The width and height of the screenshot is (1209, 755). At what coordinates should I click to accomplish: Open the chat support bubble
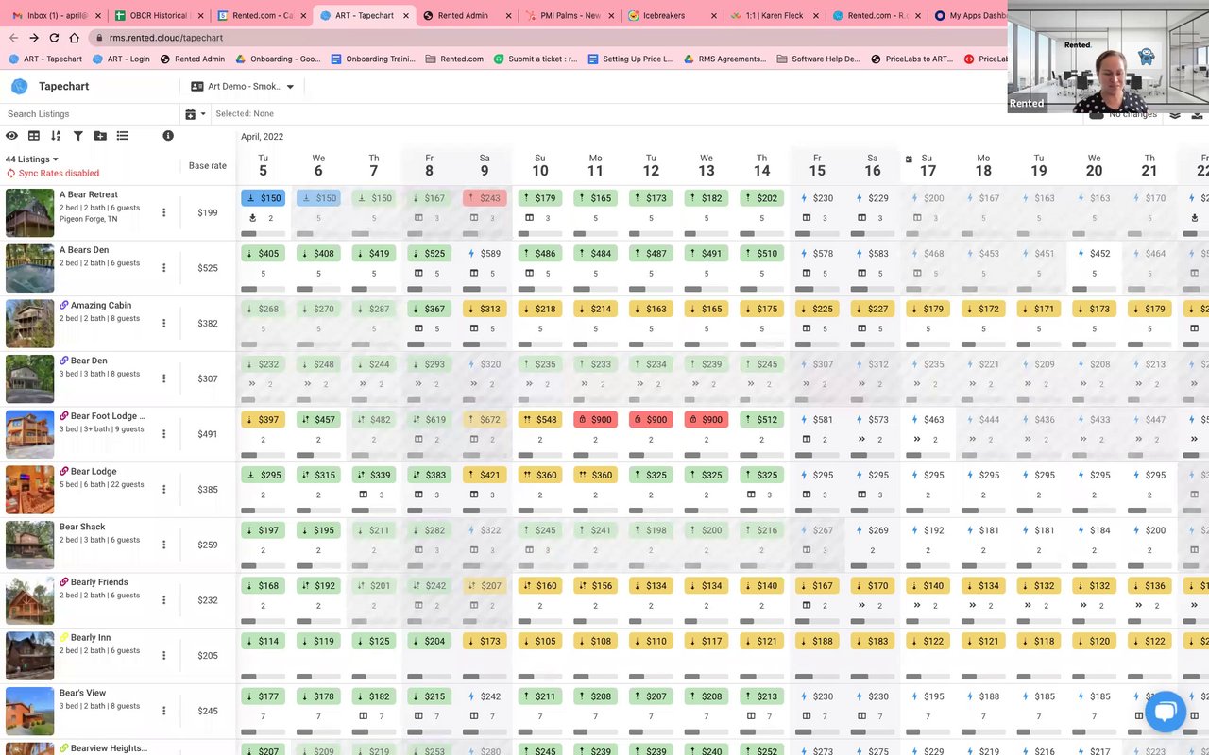coord(1166,712)
